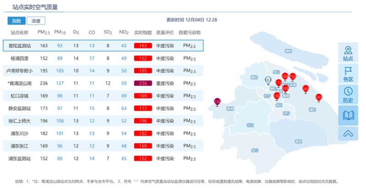Click the 金山 district label on map
The width and height of the screenshot is (366, 188).
[254, 150]
